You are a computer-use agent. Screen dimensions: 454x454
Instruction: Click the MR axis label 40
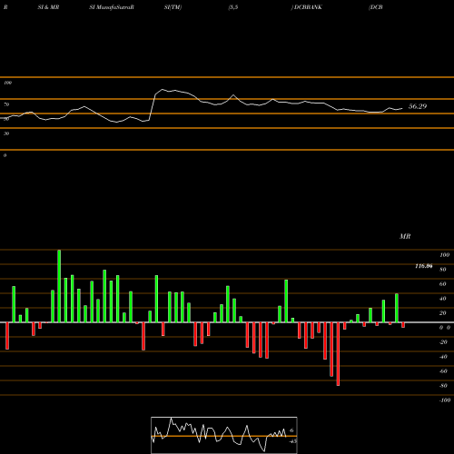[x=443, y=299]
